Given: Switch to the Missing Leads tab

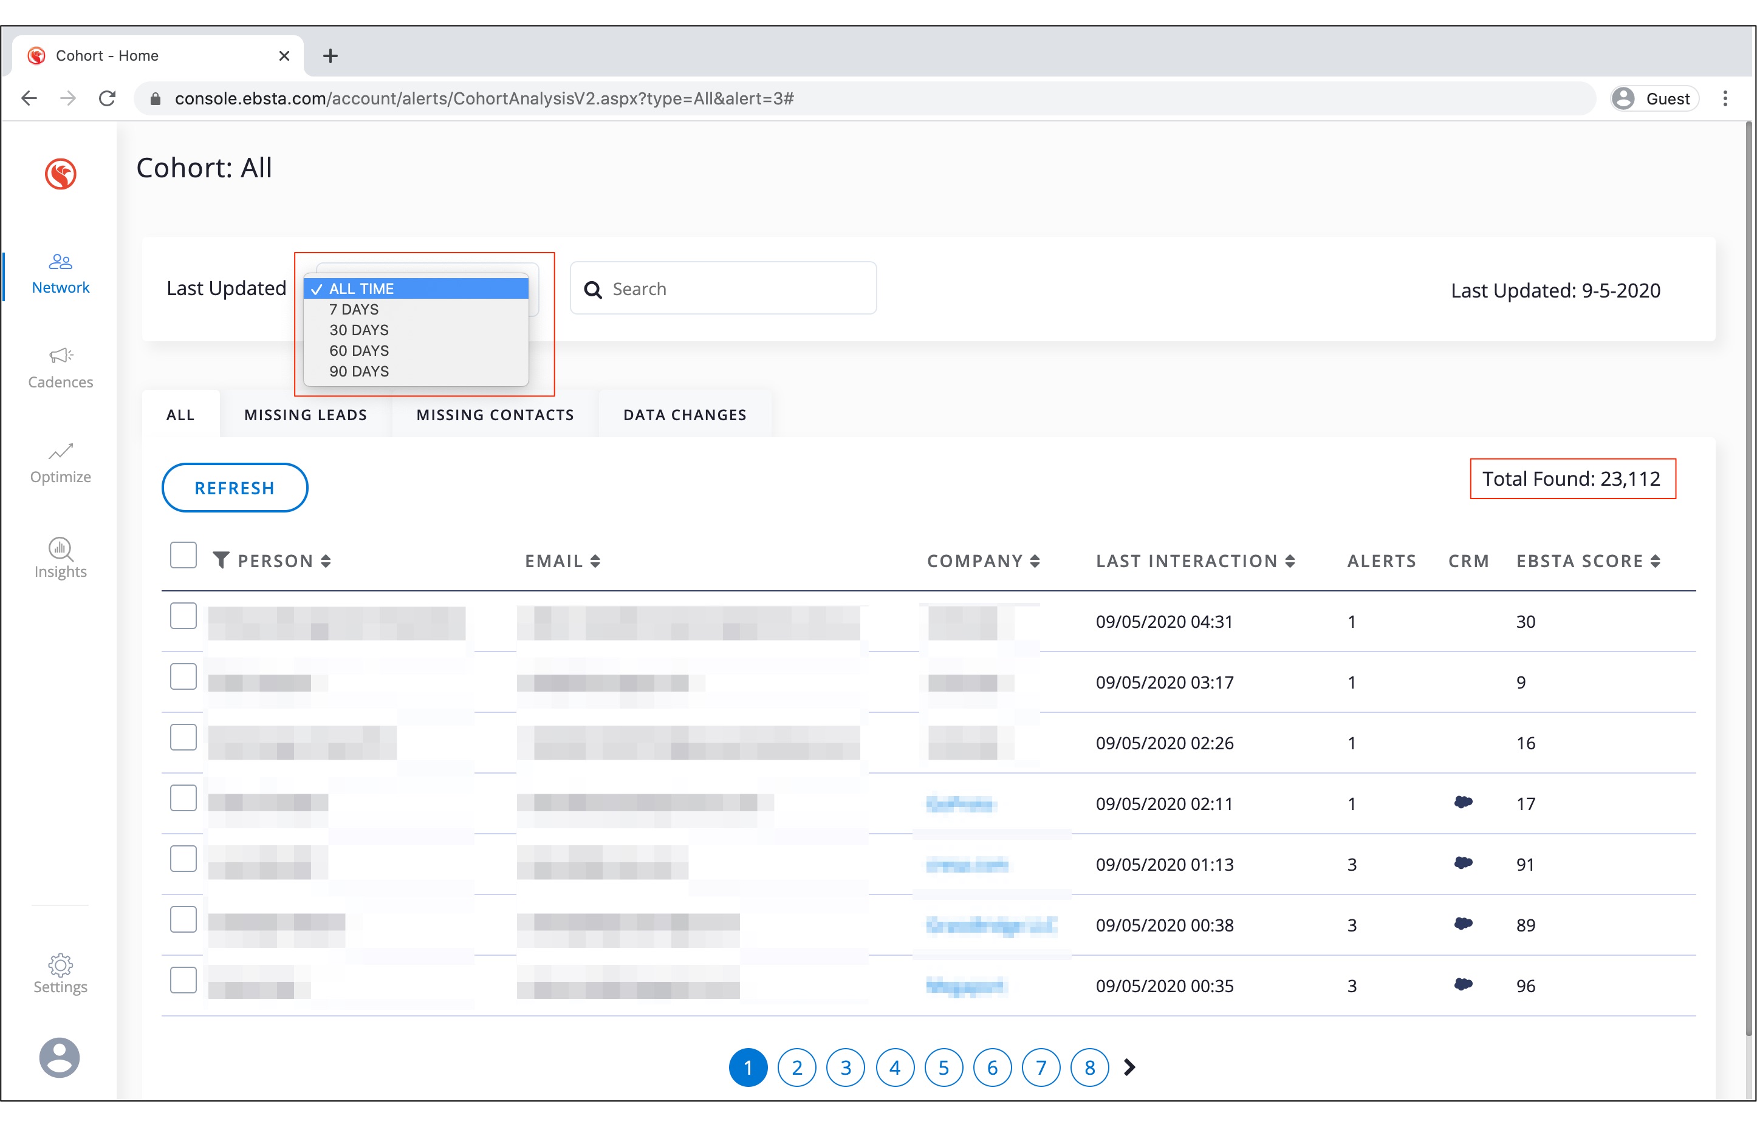Looking at the screenshot, I should pos(305,415).
